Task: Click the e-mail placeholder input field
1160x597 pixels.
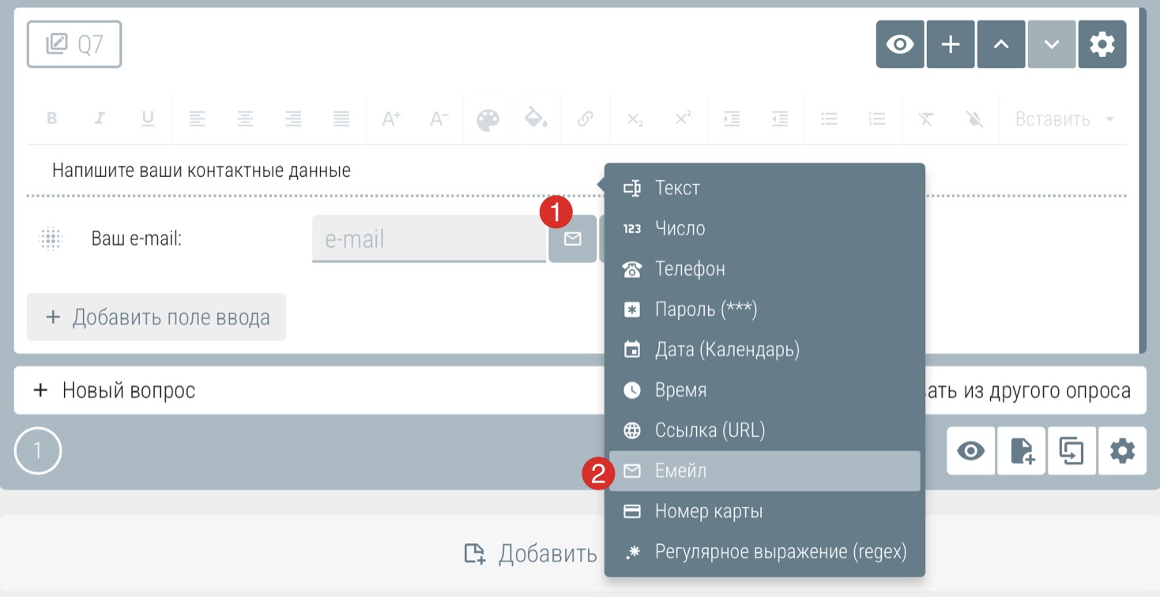Action: [x=428, y=238]
